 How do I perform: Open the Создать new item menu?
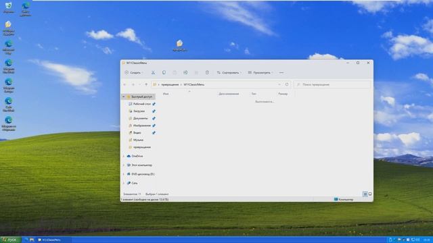134,72
